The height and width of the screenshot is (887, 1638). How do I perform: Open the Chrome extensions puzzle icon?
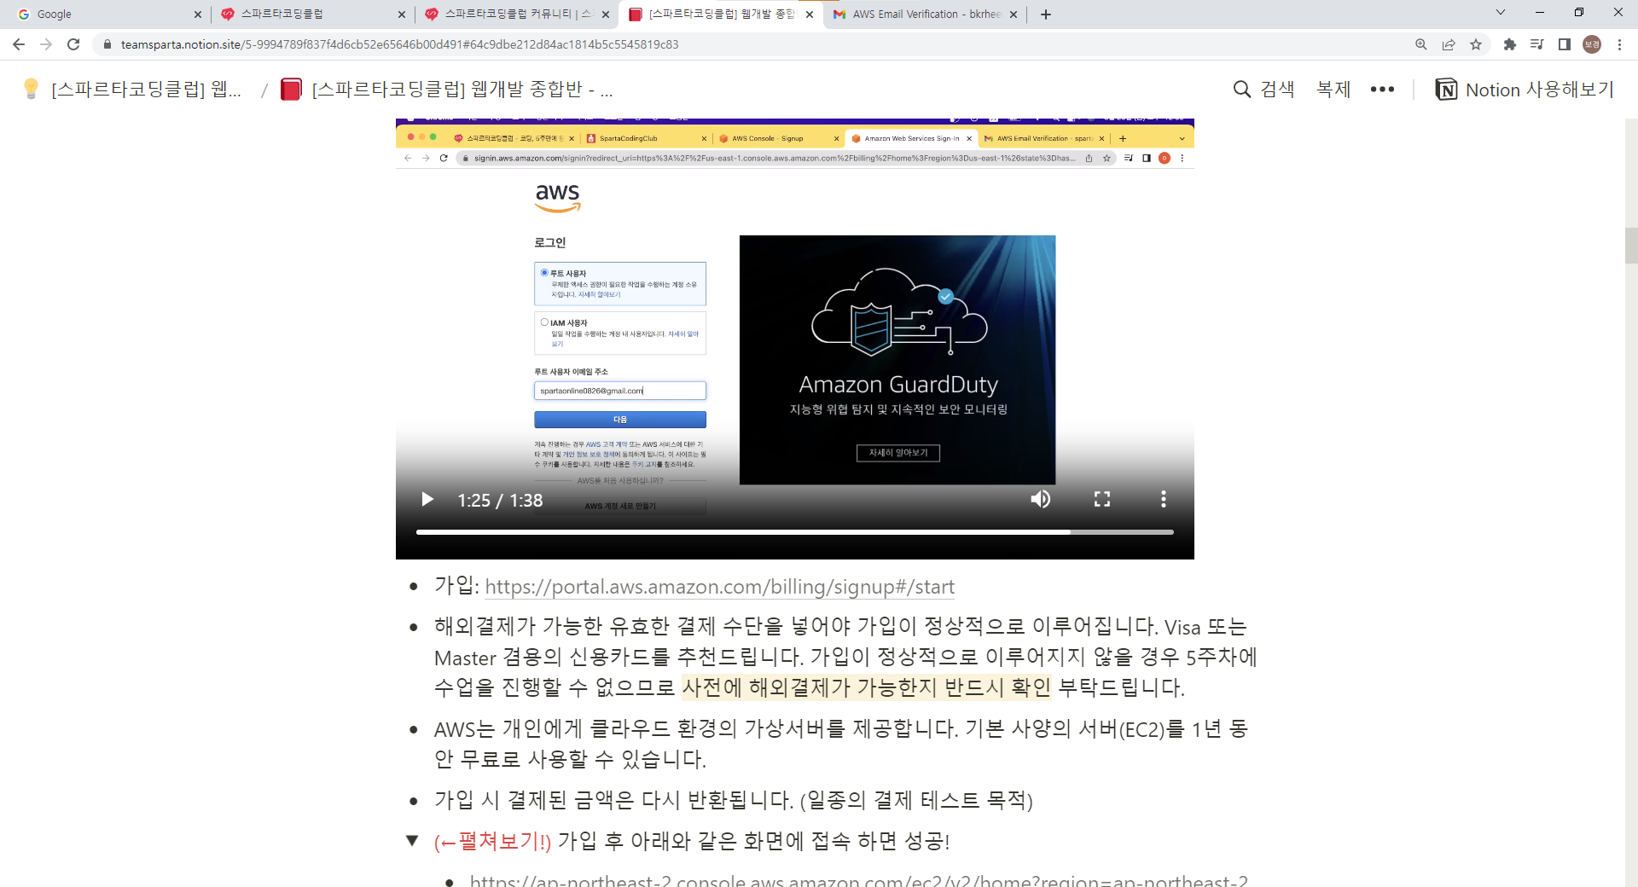tap(1510, 44)
